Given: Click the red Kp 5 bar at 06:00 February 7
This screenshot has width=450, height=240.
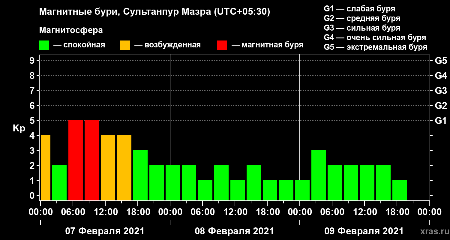Looking at the screenshot, I should [76, 160].
